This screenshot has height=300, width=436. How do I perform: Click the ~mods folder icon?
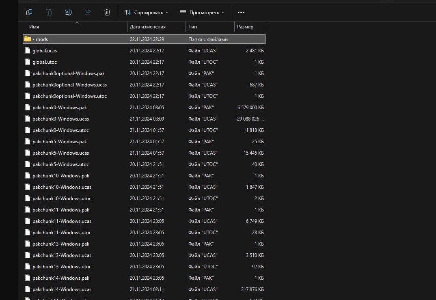click(28, 39)
